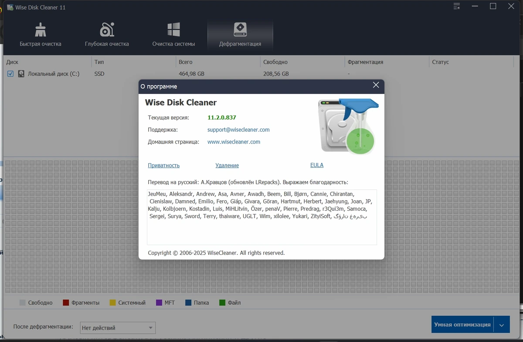Click the Свободно legend color swatch
The height and width of the screenshot is (342, 523).
click(x=23, y=303)
